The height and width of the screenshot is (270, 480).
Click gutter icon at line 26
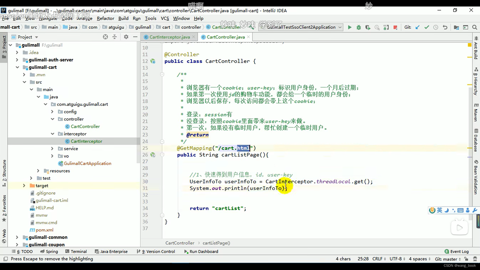pyautogui.click(x=153, y=155)
